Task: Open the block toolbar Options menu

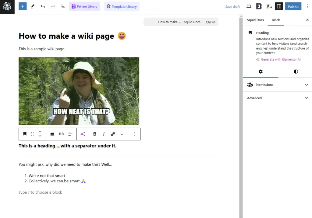Action: pyautogui.click(x=134, y=134)
